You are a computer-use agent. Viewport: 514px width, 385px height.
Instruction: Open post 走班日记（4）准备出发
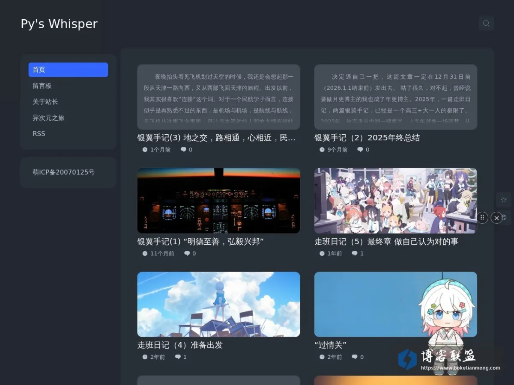tap(180, 345)
